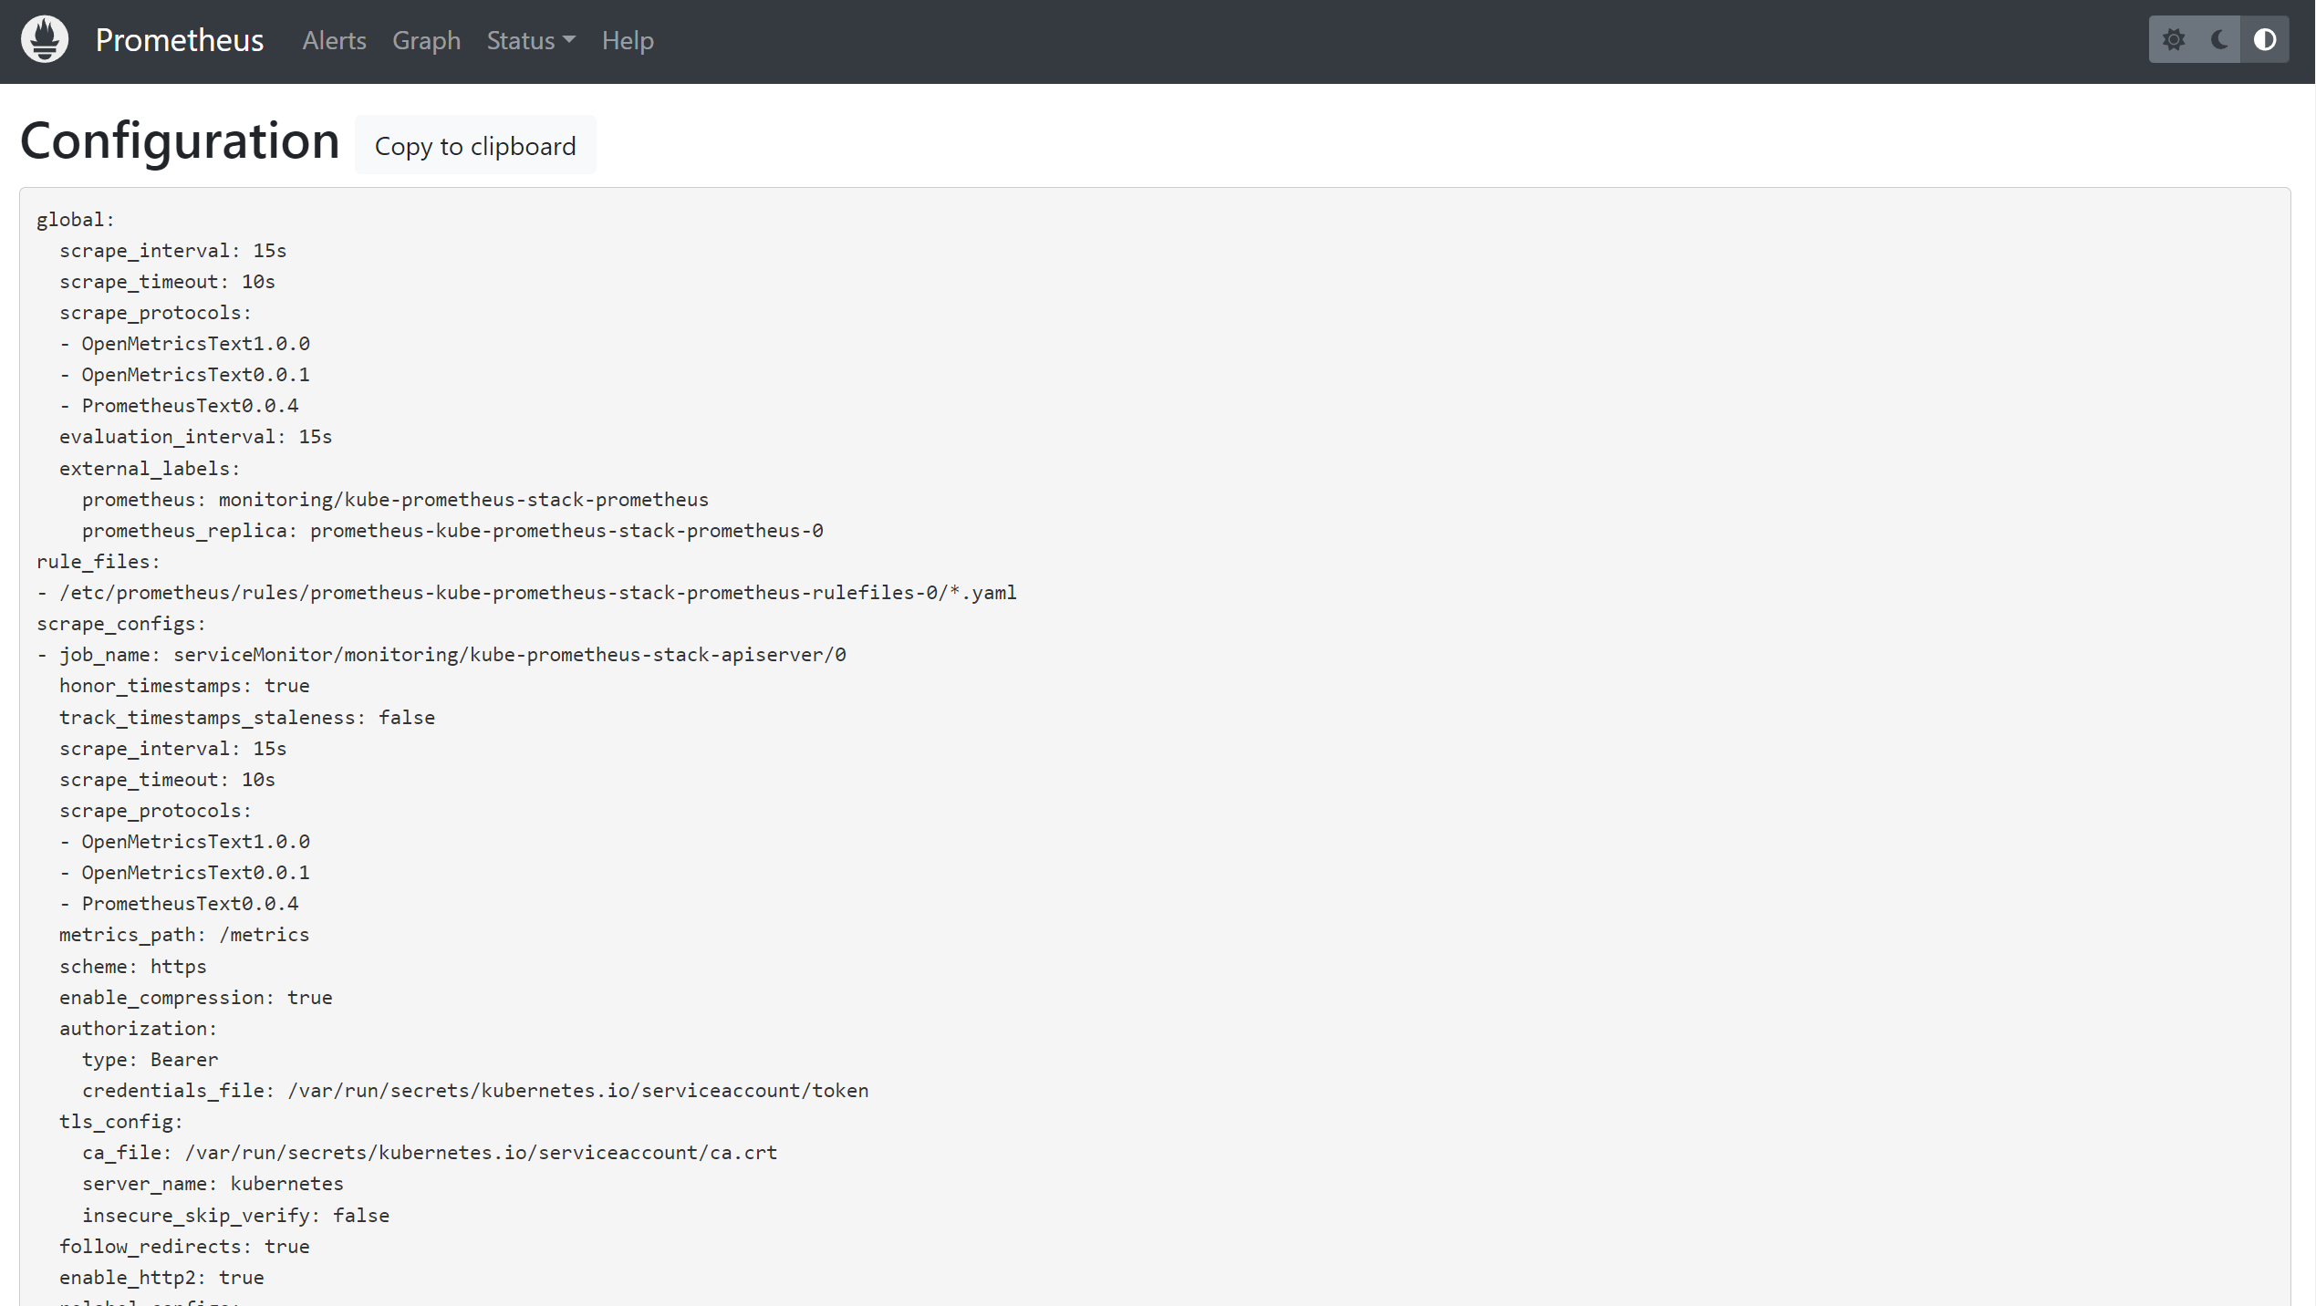2316x1306 pixels.
Task: Switch to light theme sun icon
Action: tap(2173, 40)
